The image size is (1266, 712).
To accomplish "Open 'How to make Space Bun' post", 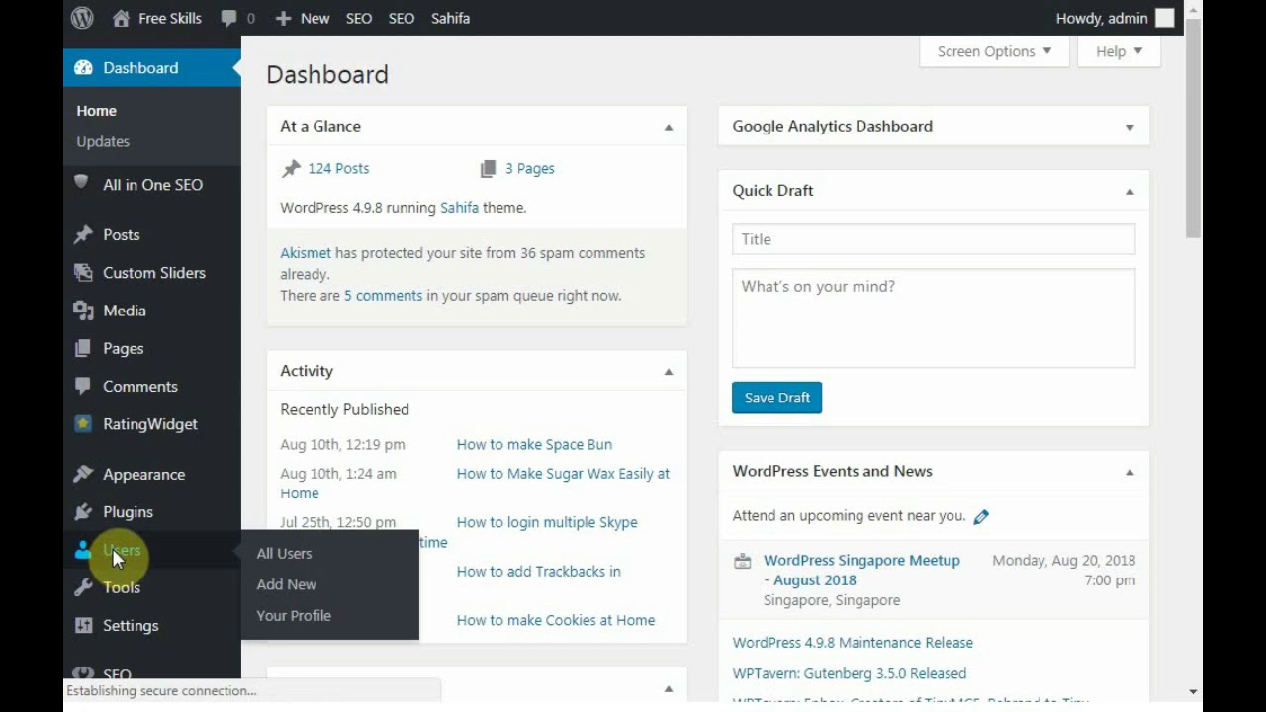I will coord(534,445).
